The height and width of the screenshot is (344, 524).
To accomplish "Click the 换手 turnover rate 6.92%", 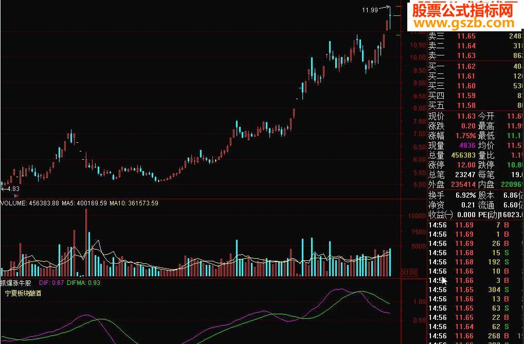I will [465, 195].
